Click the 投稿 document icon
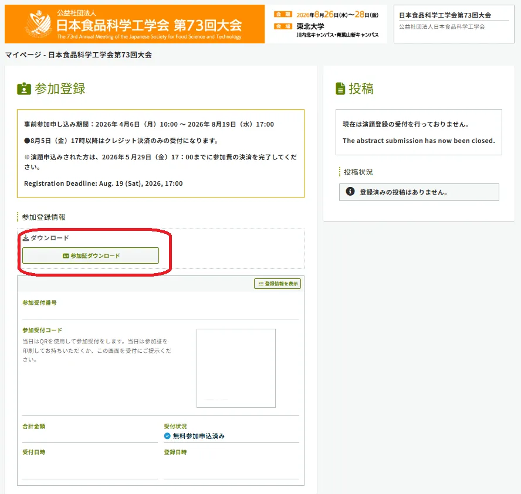The height and width of the screenshot is (494, 521). [340, 88]
